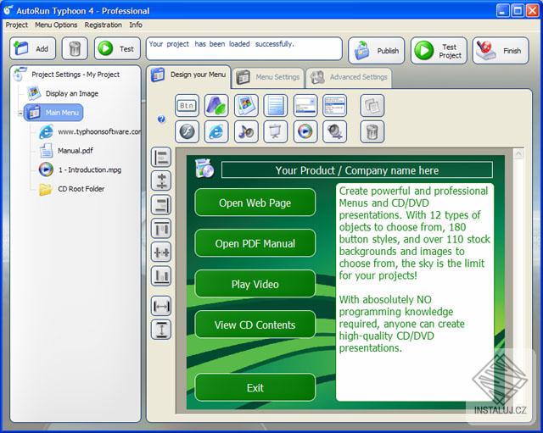Open the Menu Options menu
The image size is (543, 433).
pyautogui.click(x=56, y=25)
